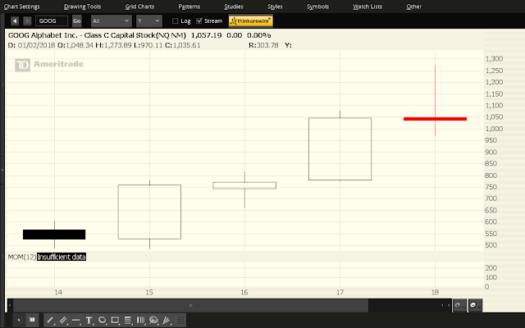Image resolution: width=525 pixels, height=328 pixels.
Task: Uncheck the Stream checkbox
Action: [x=199, y=21]
